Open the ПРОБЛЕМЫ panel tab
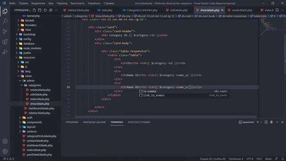 click(72, 122)
